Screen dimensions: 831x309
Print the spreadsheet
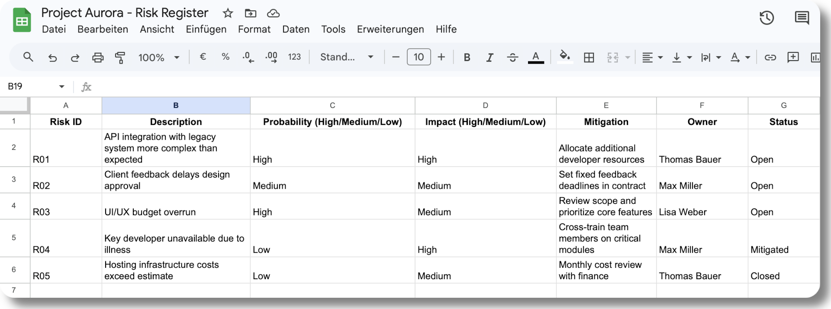(x=98, y=57)
